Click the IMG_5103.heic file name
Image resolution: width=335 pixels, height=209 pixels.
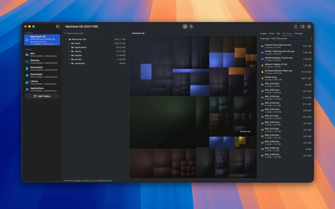point(272,122)
